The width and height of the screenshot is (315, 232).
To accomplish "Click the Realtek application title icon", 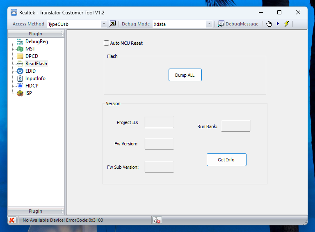I will 14,12.
